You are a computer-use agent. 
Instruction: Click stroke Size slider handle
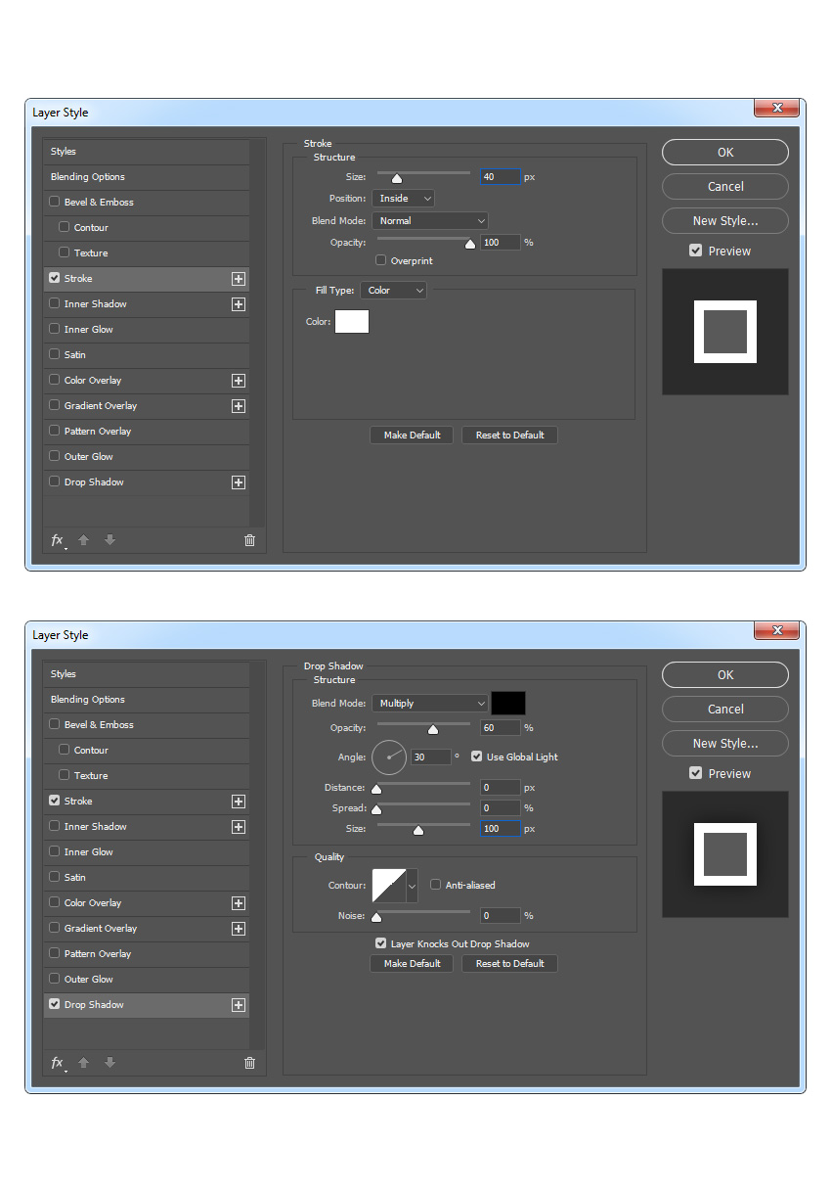(397, 178)
